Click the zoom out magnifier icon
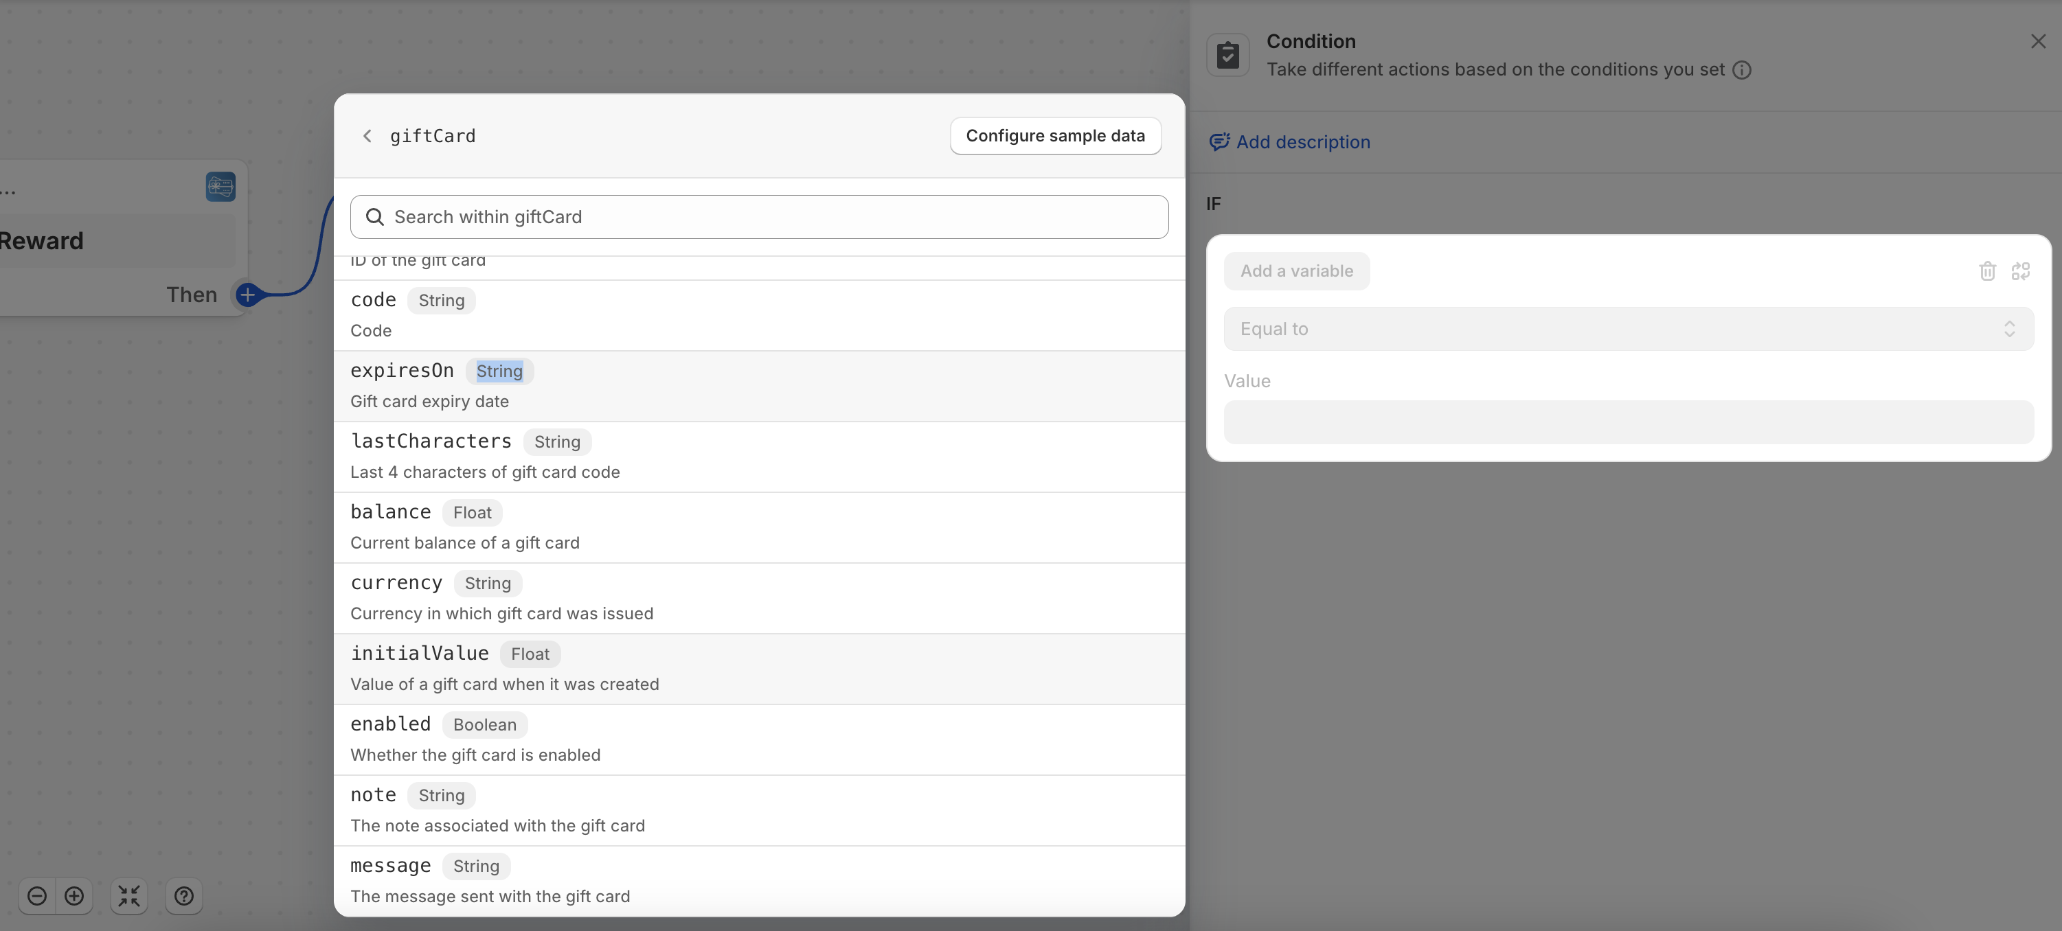The image size is (2062, 931). coord(37,896)
